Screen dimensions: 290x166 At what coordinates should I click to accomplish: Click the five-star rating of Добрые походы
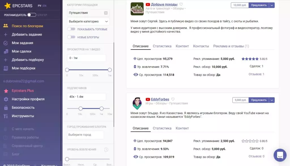coord(250,59)
